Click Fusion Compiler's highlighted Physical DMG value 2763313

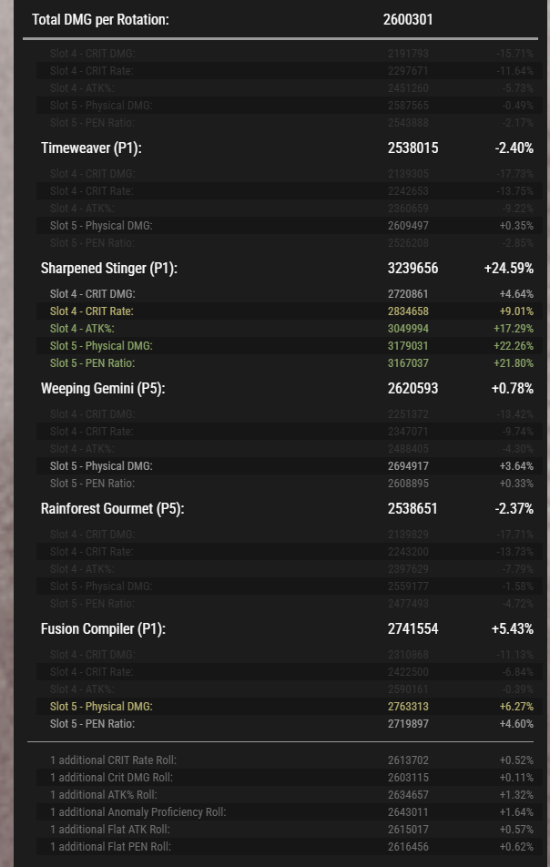coord(408,706)
